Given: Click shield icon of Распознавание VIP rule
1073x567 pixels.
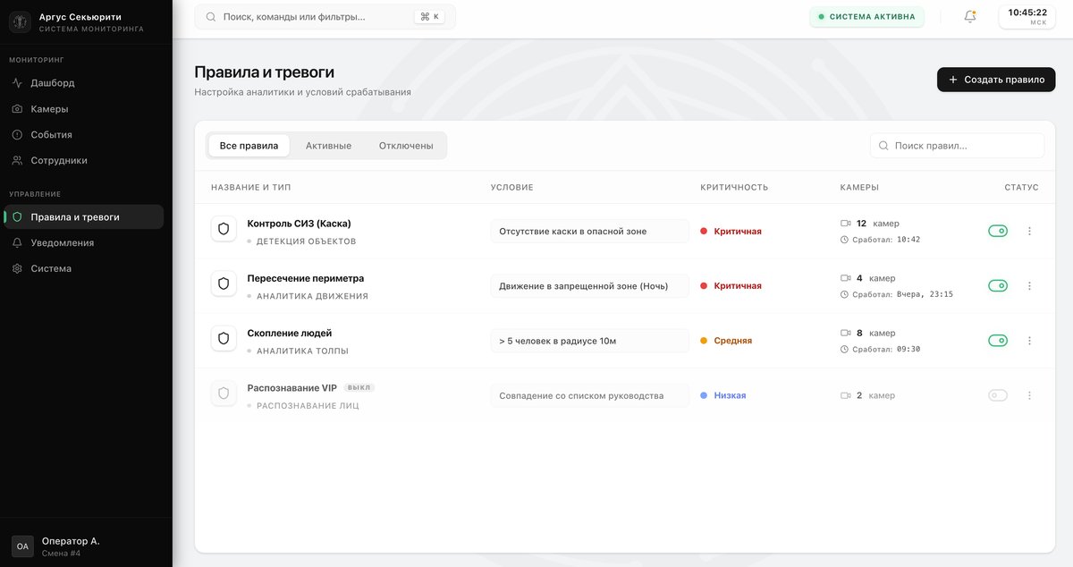Looking at the screenshot, I should (224, 394).
